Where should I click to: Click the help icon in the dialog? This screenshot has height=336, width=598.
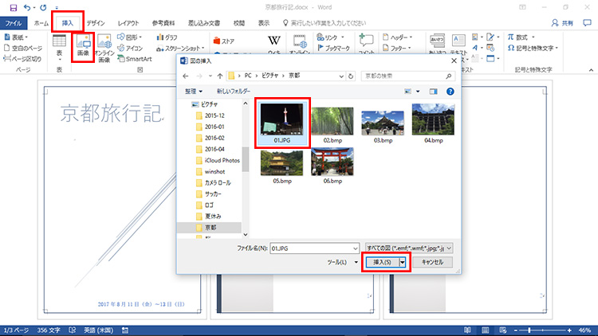click(449, 92)
